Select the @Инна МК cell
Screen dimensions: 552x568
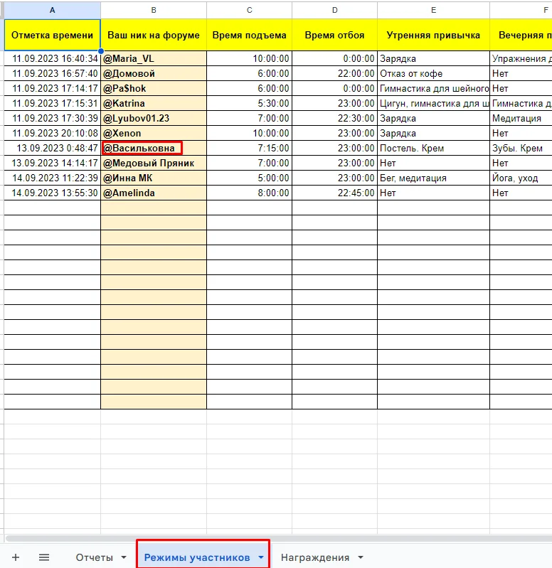[x=154, y=178]
